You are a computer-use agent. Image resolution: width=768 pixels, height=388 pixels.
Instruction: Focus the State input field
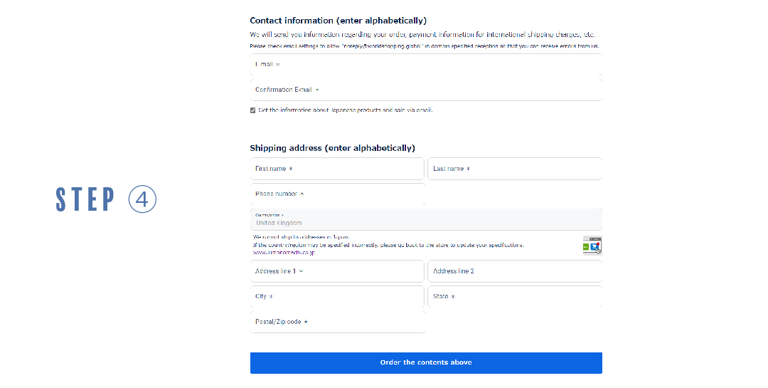click(514, 297)
